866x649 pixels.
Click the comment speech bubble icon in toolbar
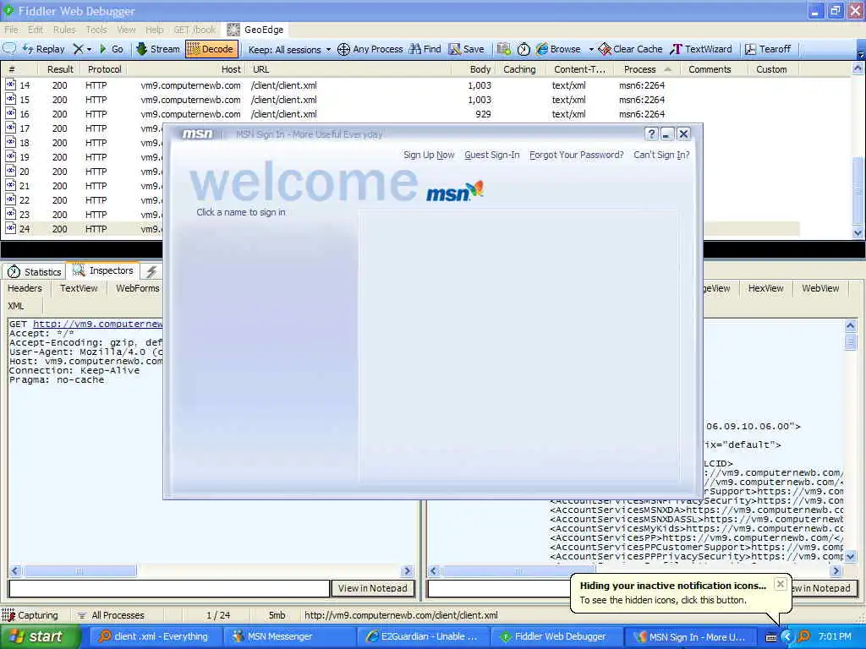pos(9,48)
